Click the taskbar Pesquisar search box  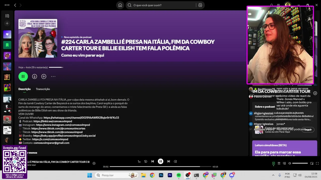[117, 175]
